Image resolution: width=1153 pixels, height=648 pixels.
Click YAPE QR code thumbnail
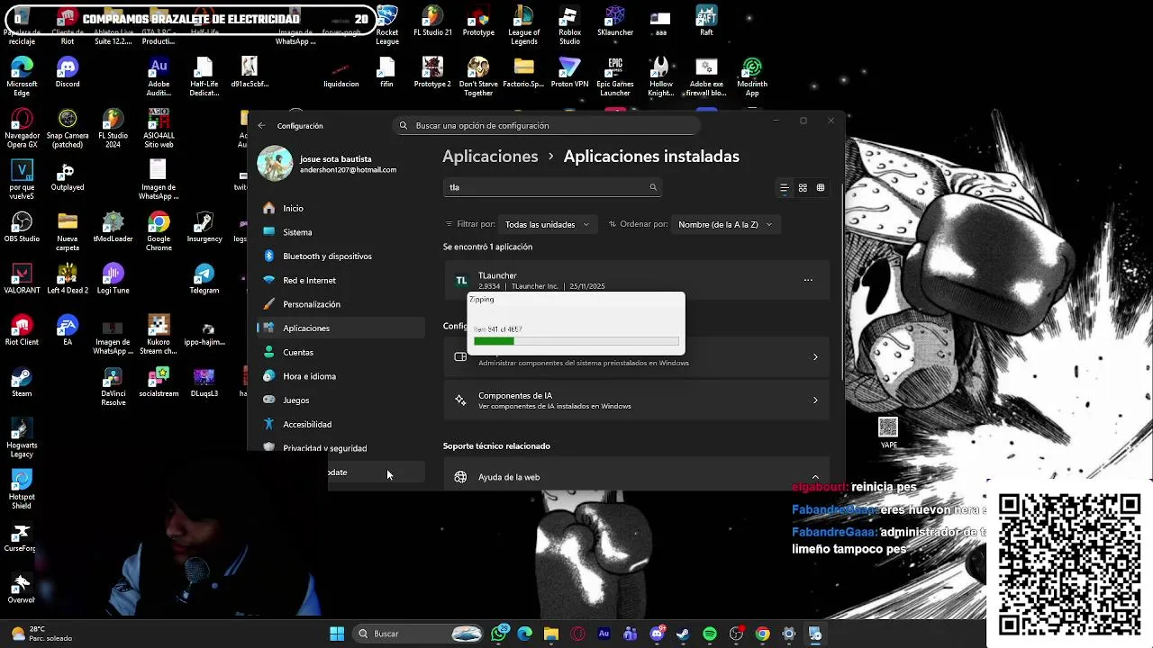click(x=888, y=427)
